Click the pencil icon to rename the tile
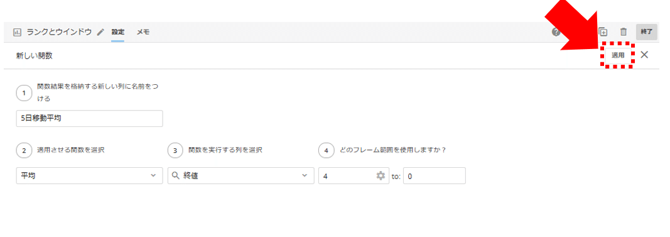This screenshot has width=670, height=237. point(100,32)
